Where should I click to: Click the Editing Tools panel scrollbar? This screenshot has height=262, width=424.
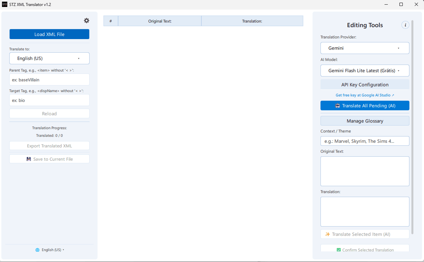(x=412, y=127)
